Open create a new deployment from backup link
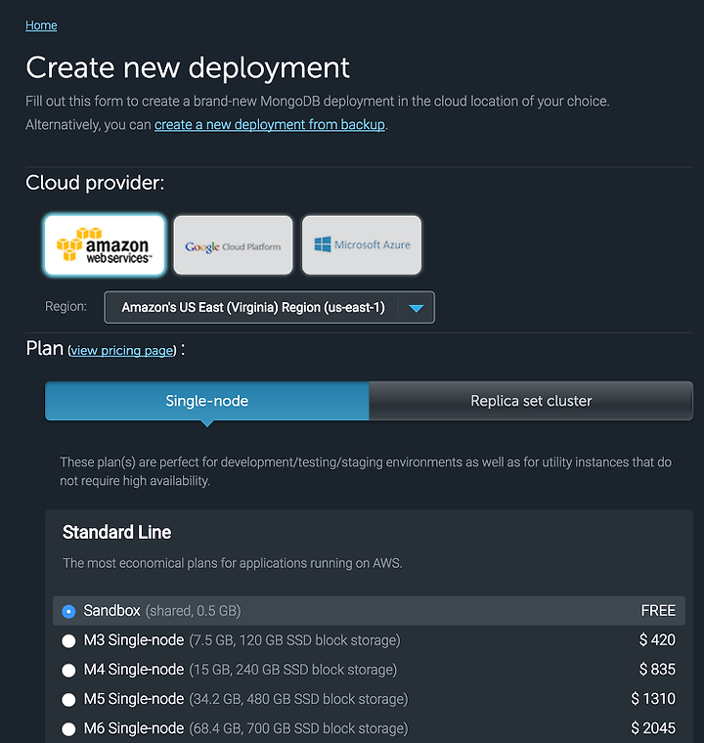Screen dimensions: 704x743 (270, 124)
